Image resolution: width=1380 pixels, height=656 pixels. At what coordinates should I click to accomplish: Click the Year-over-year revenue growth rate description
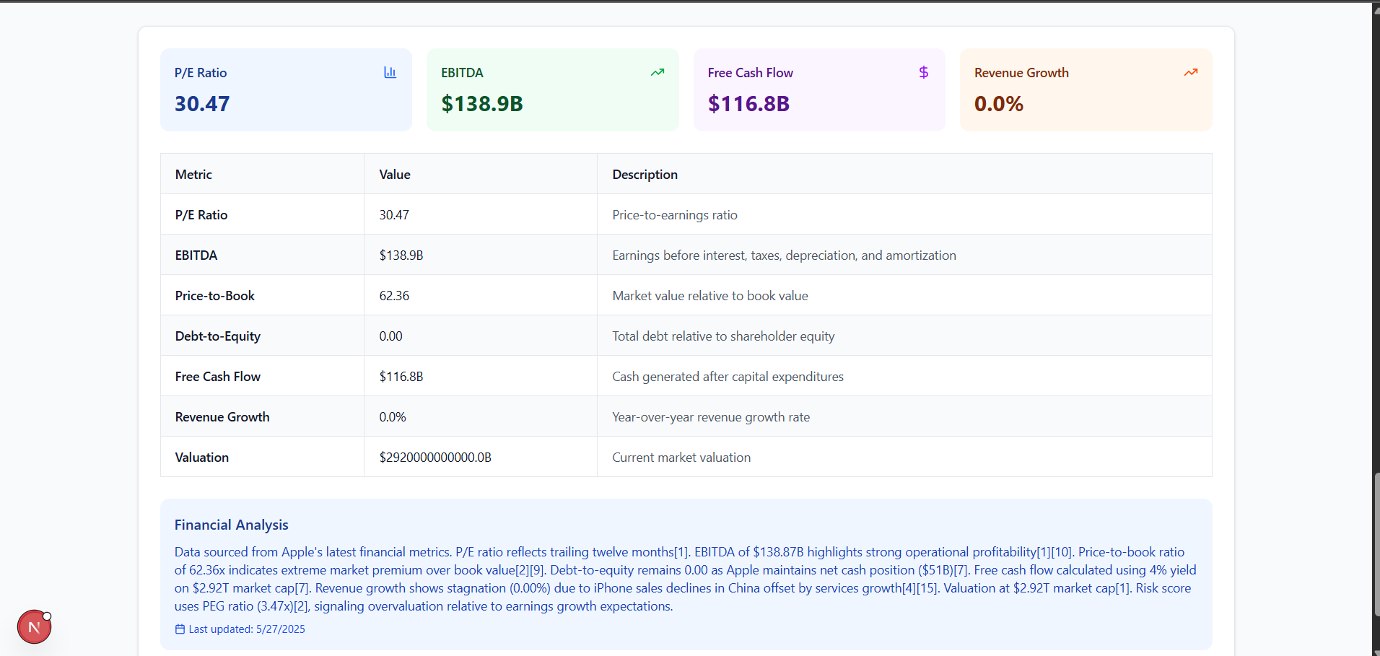coord(710,417)
